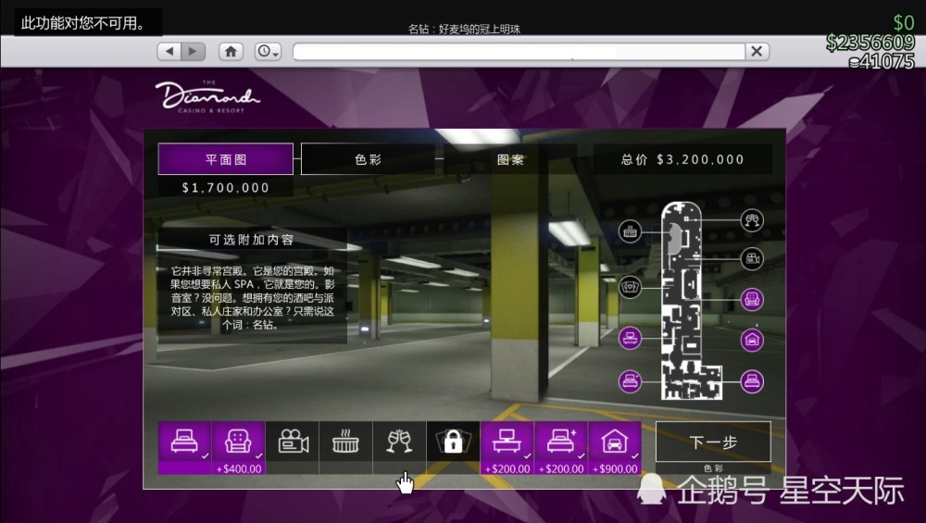Switch to the 图案 tab

510,159
